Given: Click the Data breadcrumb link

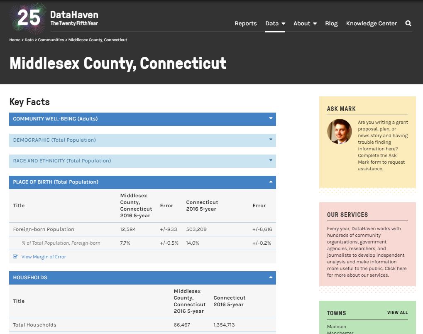Looking at the screenshot, I should click(x=29, y=40).
